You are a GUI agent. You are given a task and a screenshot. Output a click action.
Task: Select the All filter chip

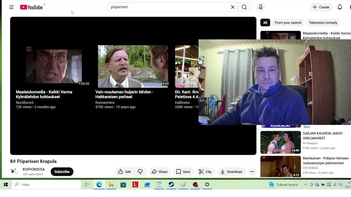tap(265, 23)
